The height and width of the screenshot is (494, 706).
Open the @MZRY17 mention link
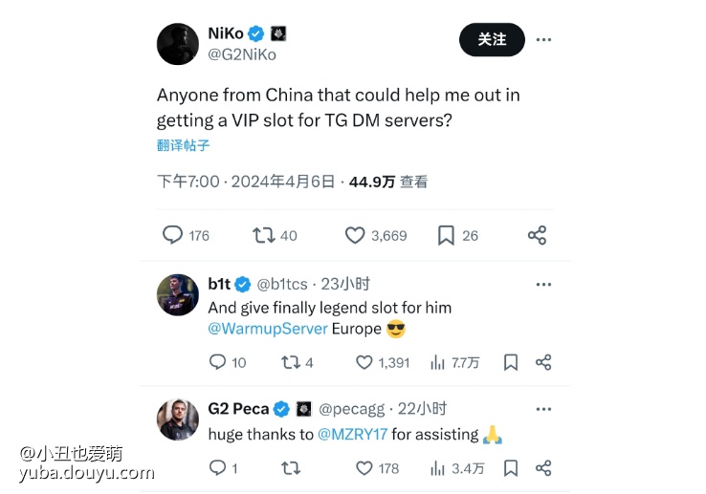(353, 434)
